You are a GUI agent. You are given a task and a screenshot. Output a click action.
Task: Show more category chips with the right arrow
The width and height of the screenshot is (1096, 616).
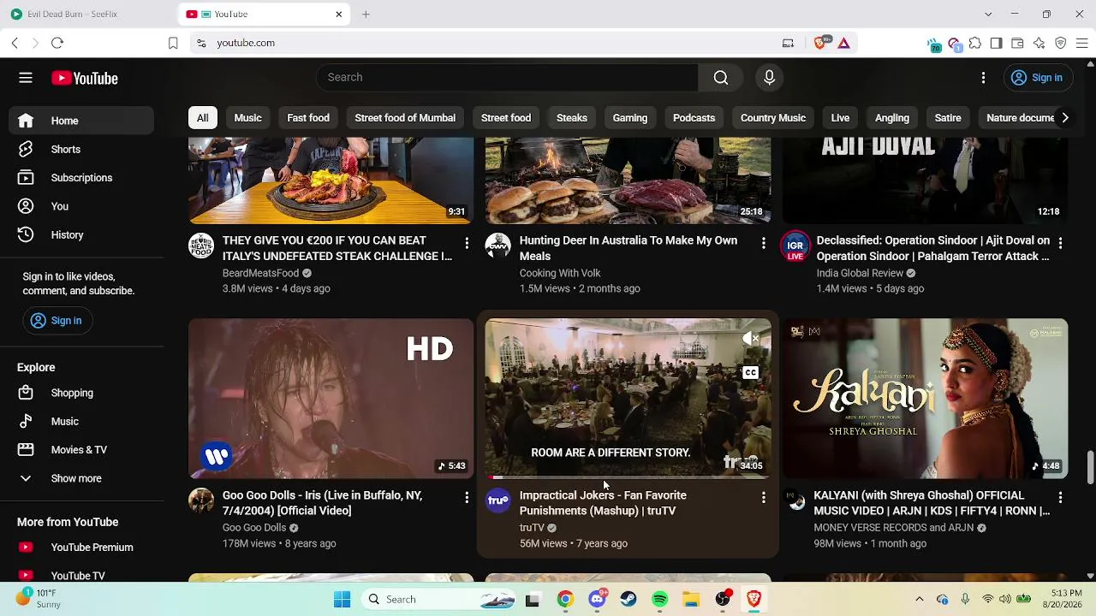(1065, 118)
